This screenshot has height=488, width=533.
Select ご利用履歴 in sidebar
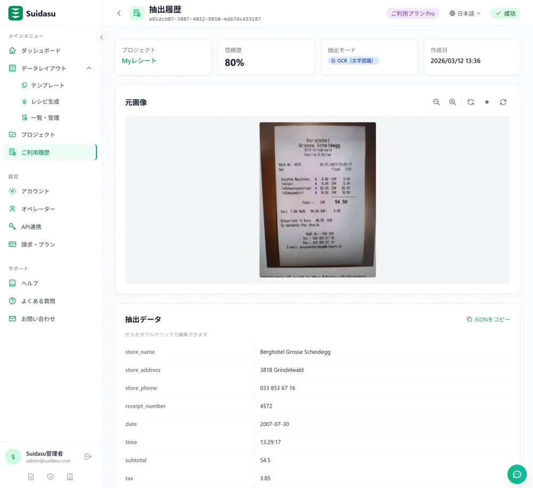click(x=50, y=152)
